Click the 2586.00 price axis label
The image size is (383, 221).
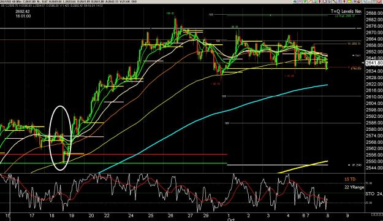[374, 123]
